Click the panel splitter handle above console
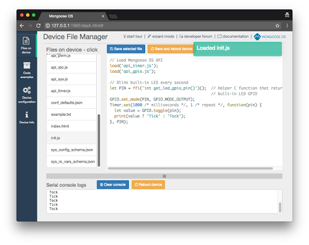Viewport: 309px width, 245px height. pos(164,176)
